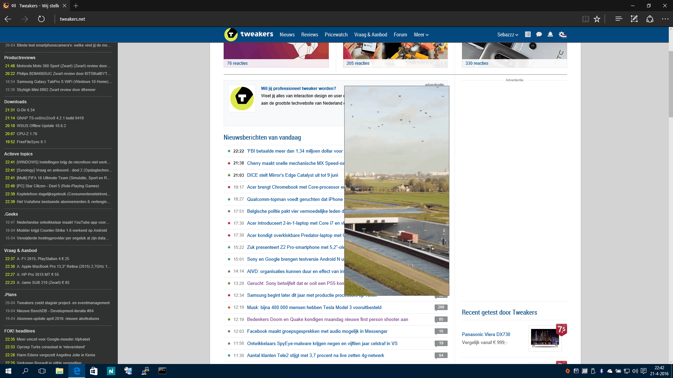Open the Tele2 4g-netwerk article
Screen dimensions: 673x378
(x=315, y=355)
